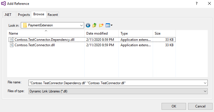This screenshot has width=214, height=112.
Task: Sort by the Name column header
Action: coord(46,33)
